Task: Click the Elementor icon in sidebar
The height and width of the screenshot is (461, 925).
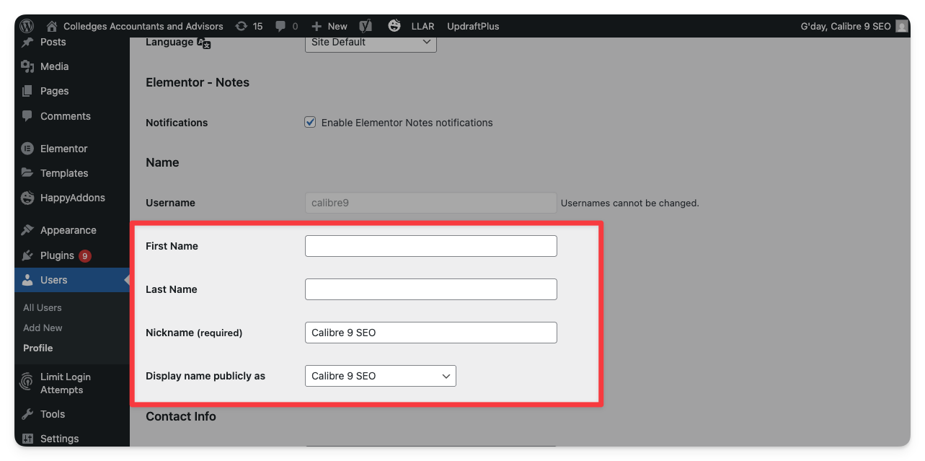Action: click(x=27, y=149)
